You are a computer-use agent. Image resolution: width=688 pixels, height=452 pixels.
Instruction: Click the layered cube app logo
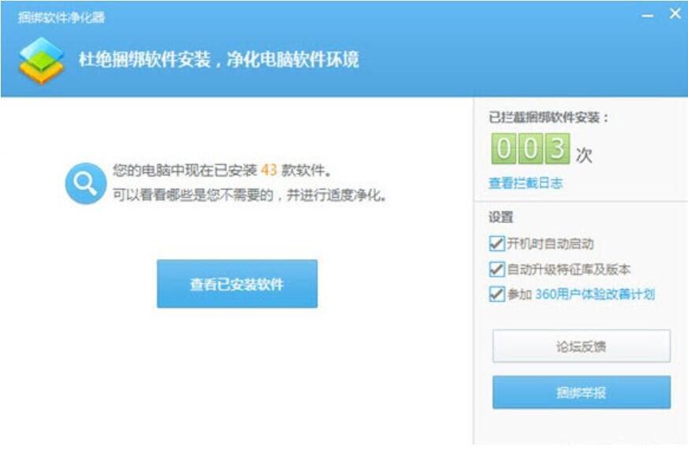click(42, 61)
